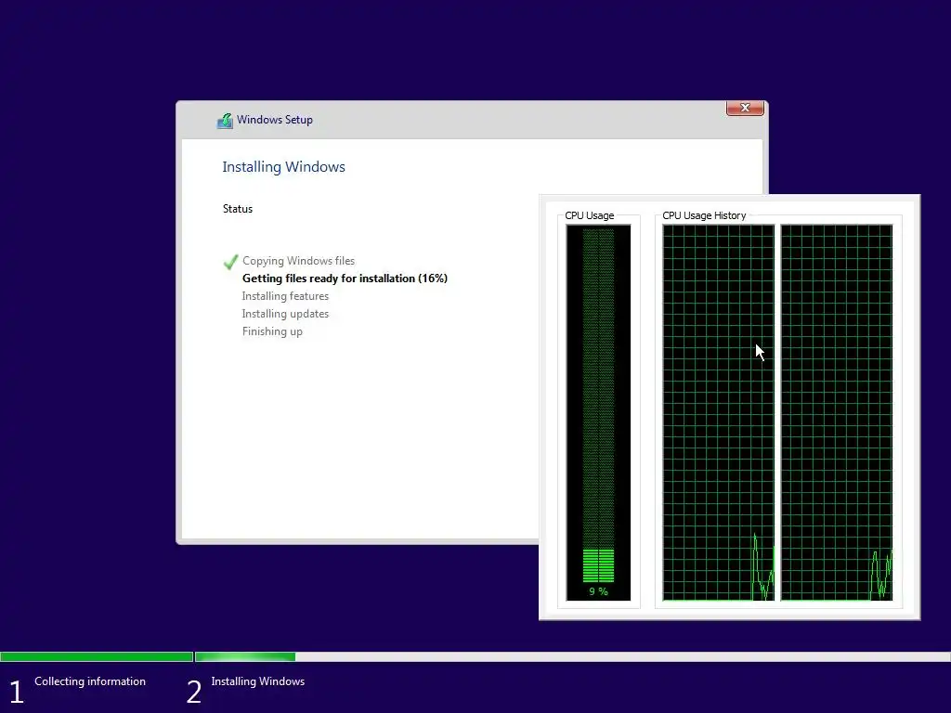This screenshot has width=951, height=713.
Task: Click the 'Installing features' step
Action: pyautogui.click(x=285, y=296)
